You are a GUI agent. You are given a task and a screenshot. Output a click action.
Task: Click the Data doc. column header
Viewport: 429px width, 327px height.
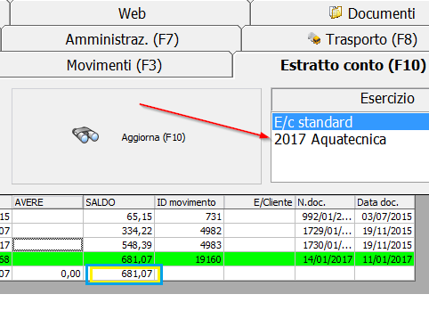coord(384,202)
